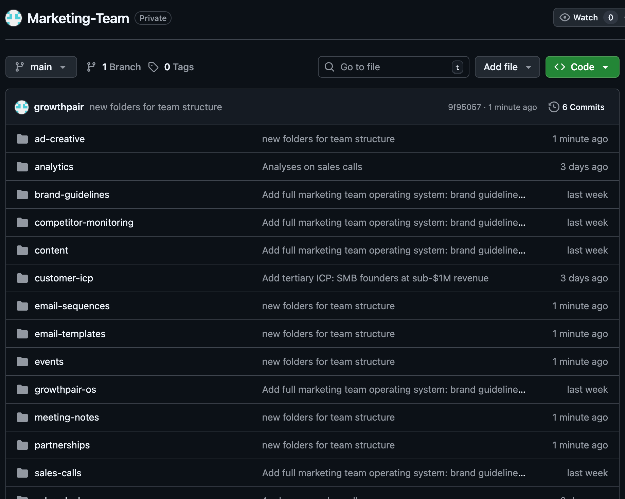Click the sales-calls folder icon
This screenshot has width=625, height=499.
click(x=22, y=473)
